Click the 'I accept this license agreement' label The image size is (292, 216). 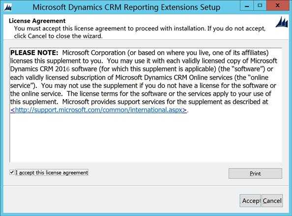52,173
